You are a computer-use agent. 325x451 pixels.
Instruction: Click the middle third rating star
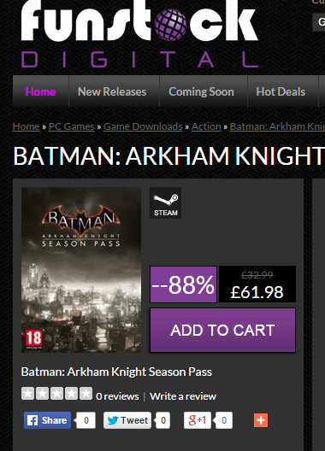(x=56, y=394)
